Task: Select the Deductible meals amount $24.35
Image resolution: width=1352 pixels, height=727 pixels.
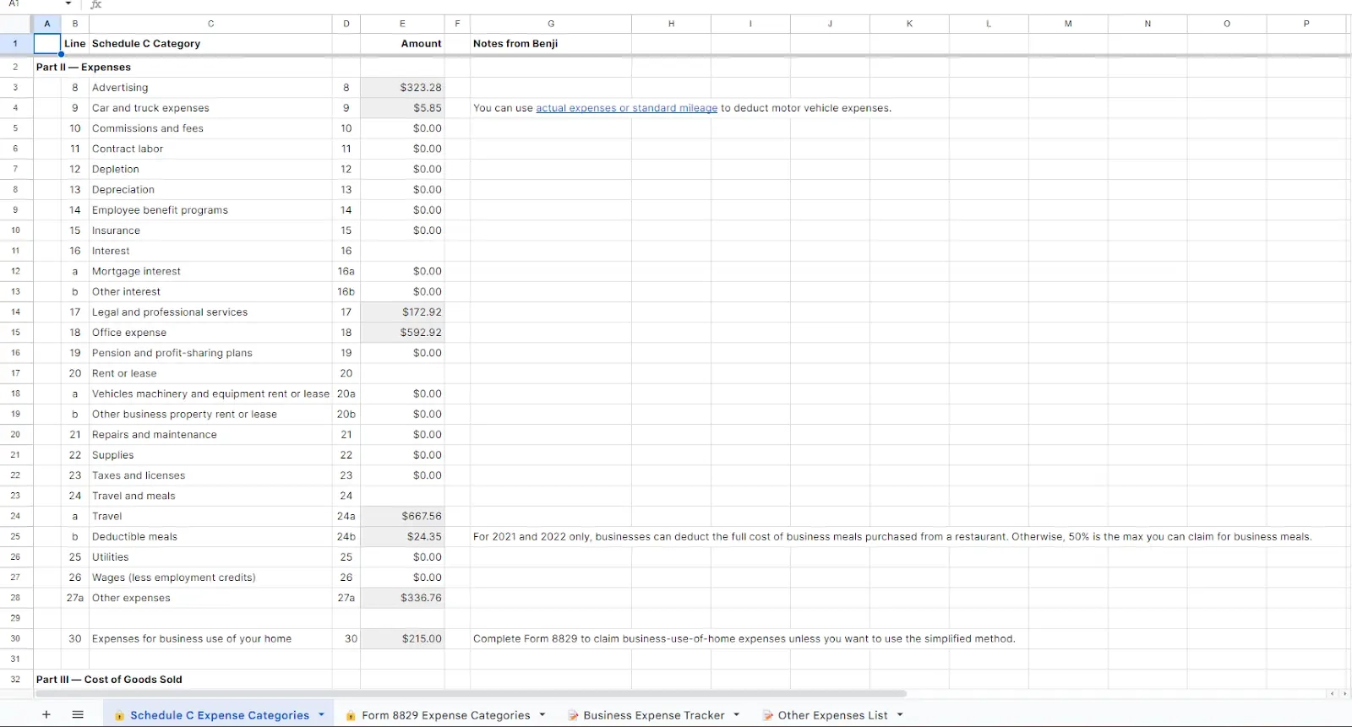Action: pyautogui.click(x=402, y=536)
